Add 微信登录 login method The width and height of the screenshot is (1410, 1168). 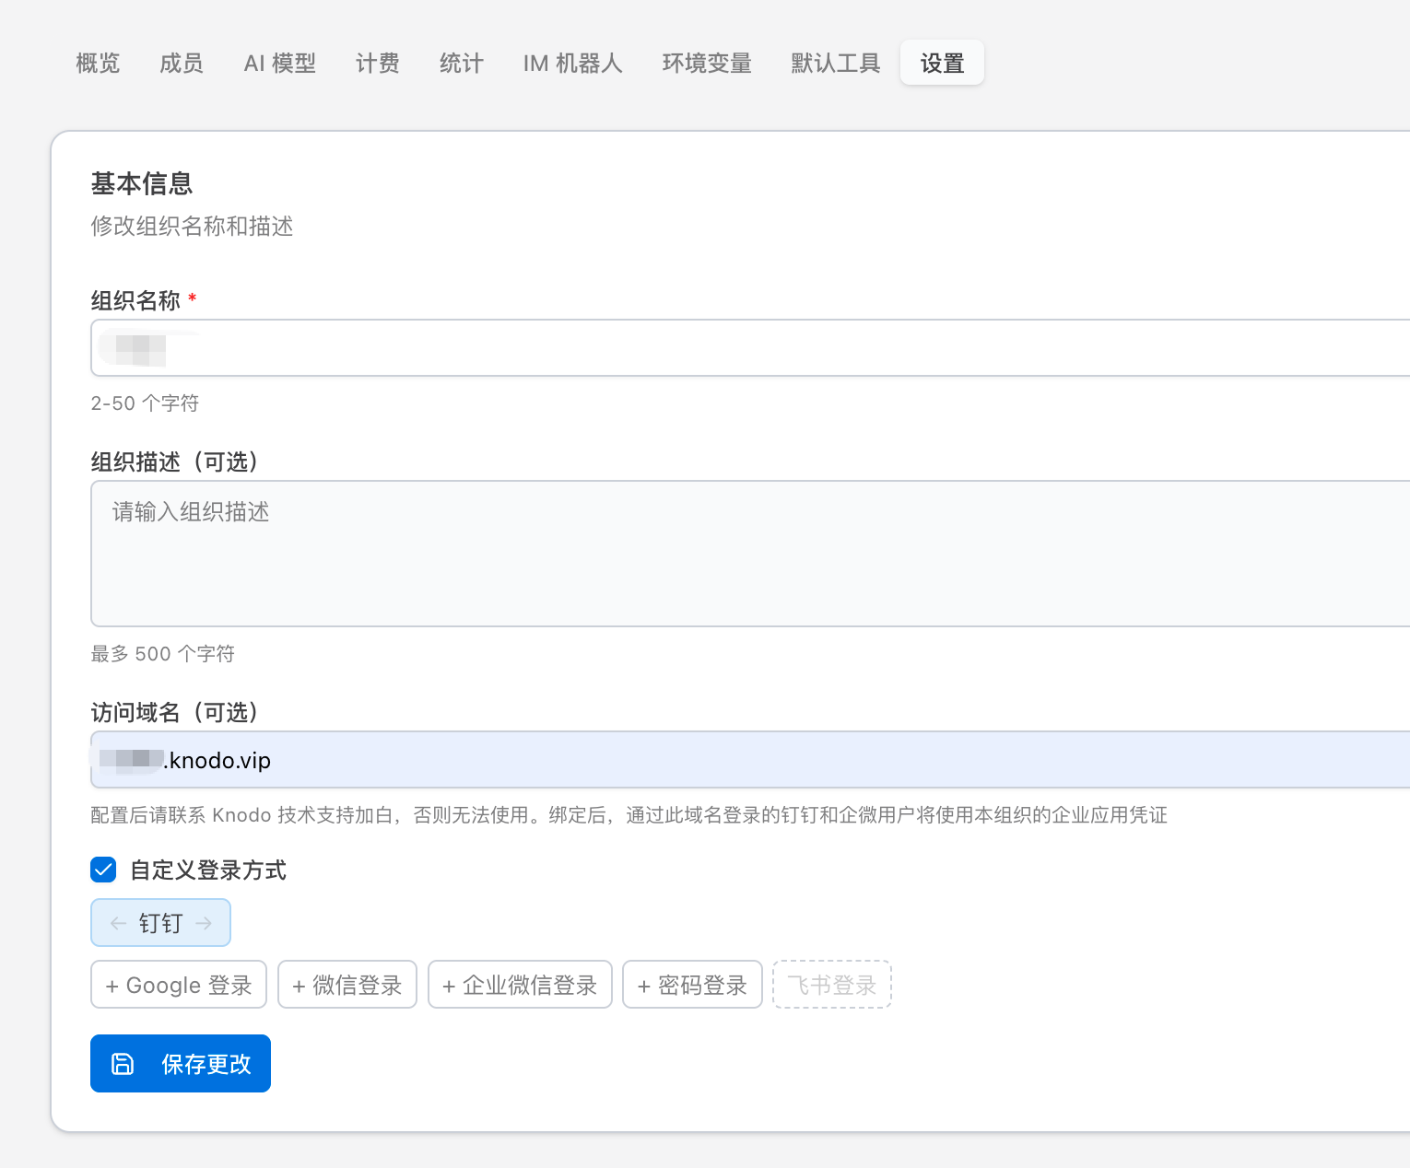coord(347,985)
